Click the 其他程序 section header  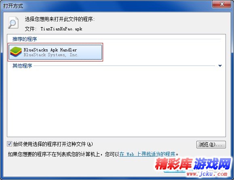pyautogui.click(x=22, y=66)
